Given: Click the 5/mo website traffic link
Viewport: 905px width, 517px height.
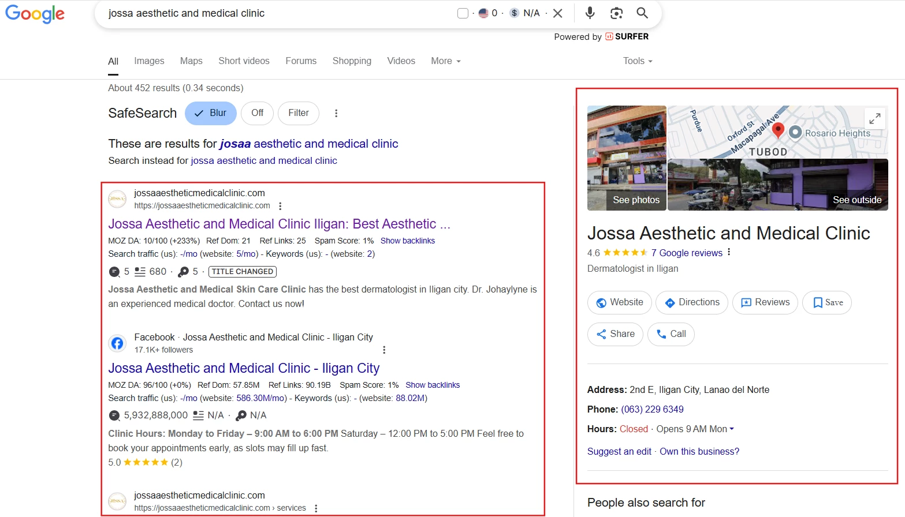Looking at the screenshot, I should (x=246, y=254).
